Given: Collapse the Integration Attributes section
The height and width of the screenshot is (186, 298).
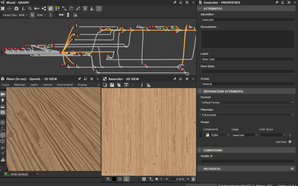Looking at the screenshot, I should (x=200, y=91).
